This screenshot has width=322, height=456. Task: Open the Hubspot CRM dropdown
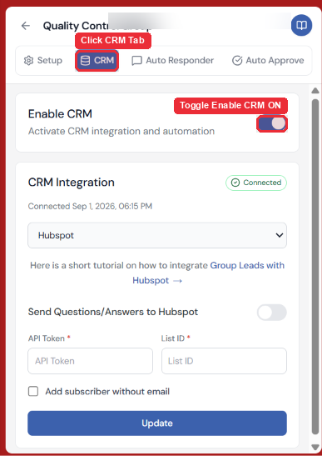[157, 235]
